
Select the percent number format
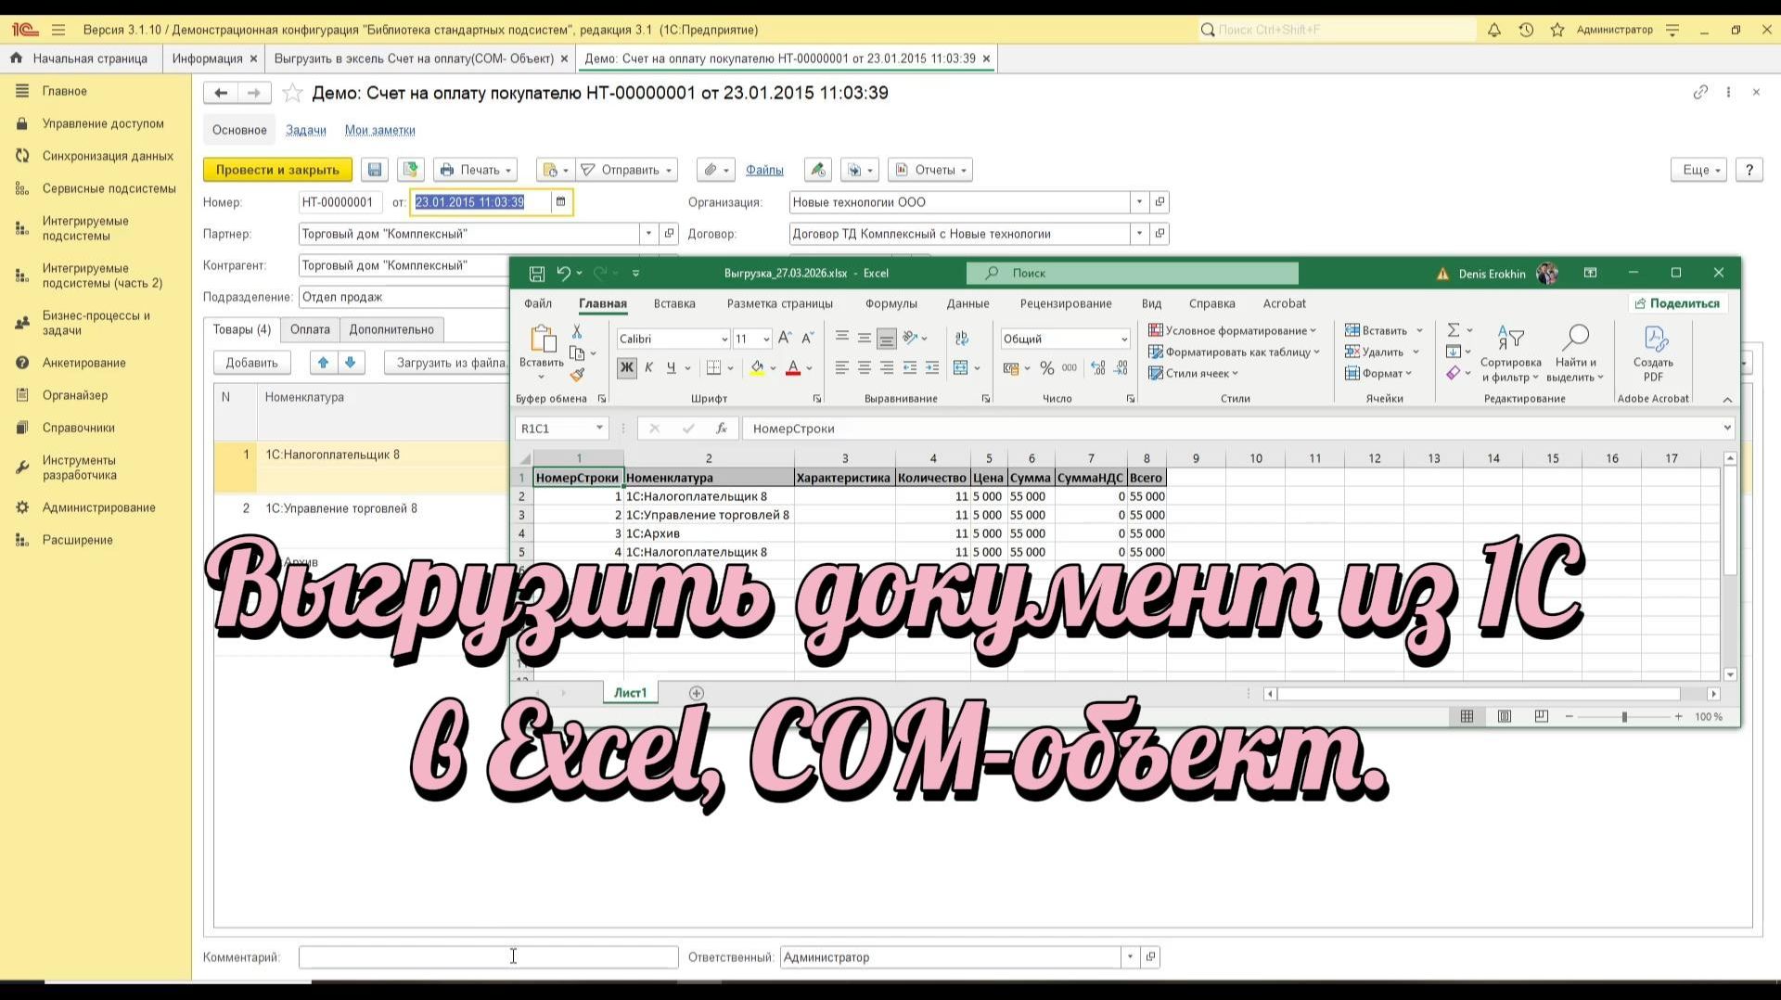click(1045, 368)
